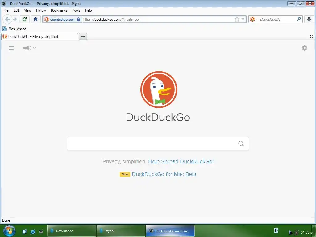Open the View menu
The height and width of the screenshot is (237, 316).
27,10
